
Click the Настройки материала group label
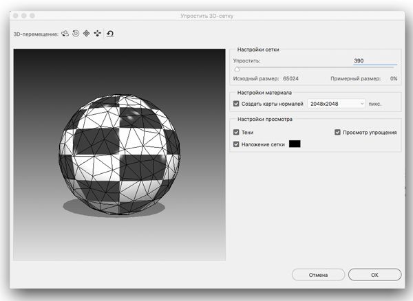point(264,93)
